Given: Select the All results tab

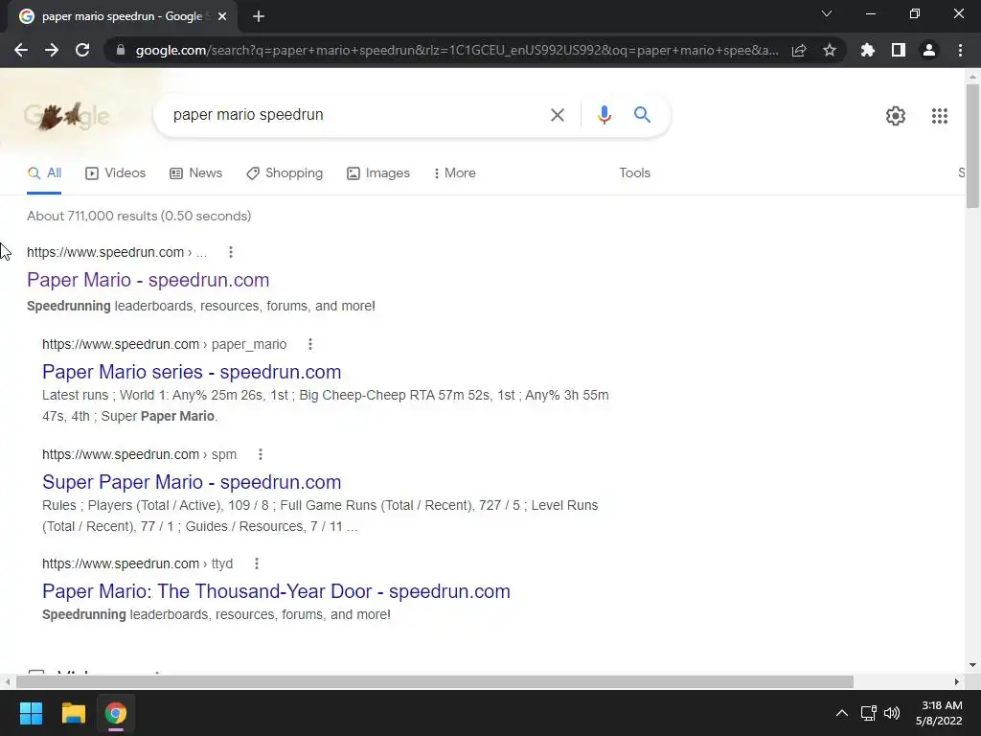Looking at the screenshot, I should point(44,173).
